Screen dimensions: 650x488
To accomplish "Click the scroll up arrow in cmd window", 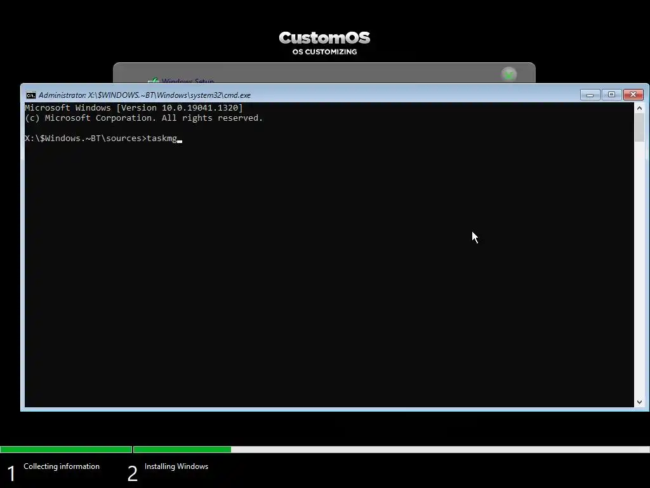I will pos(639,108).
